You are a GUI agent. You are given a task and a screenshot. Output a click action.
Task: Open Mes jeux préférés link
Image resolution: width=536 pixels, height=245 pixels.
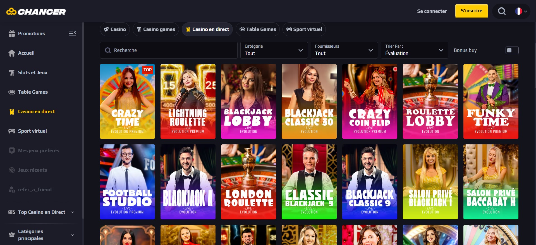pos(39,151)
